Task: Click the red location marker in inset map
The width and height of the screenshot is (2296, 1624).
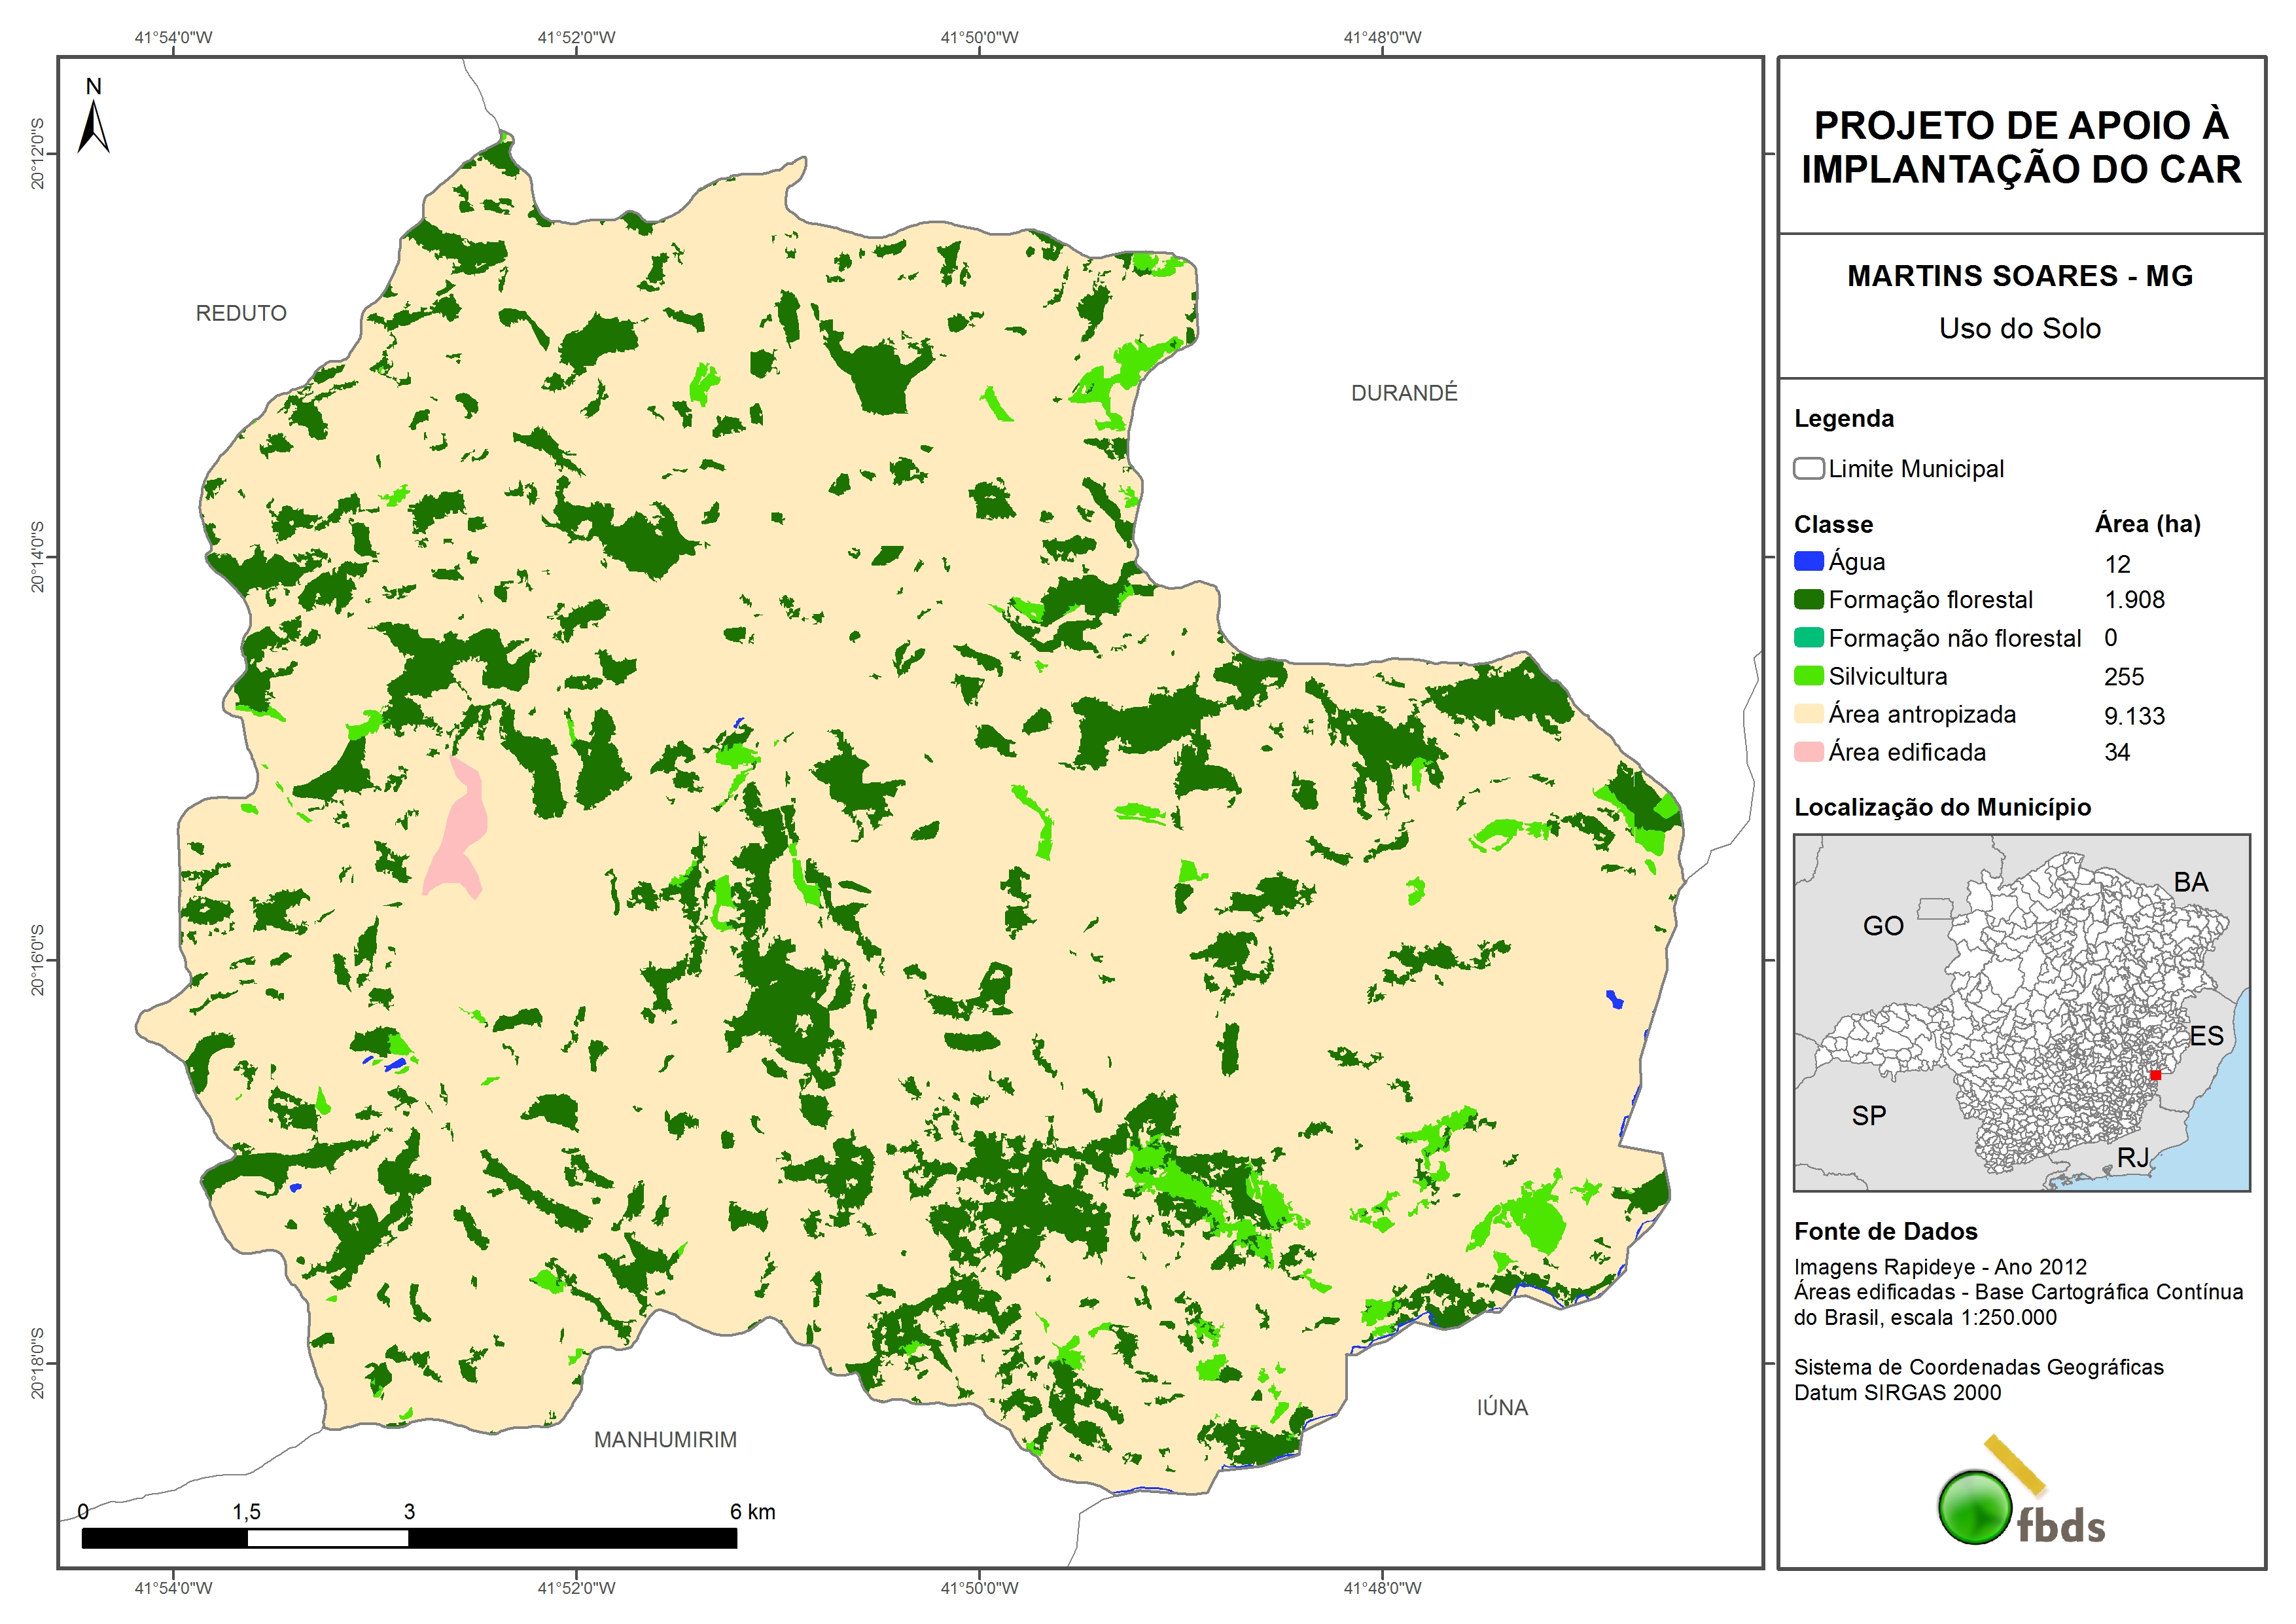Action: [x=2155, y=1075]
